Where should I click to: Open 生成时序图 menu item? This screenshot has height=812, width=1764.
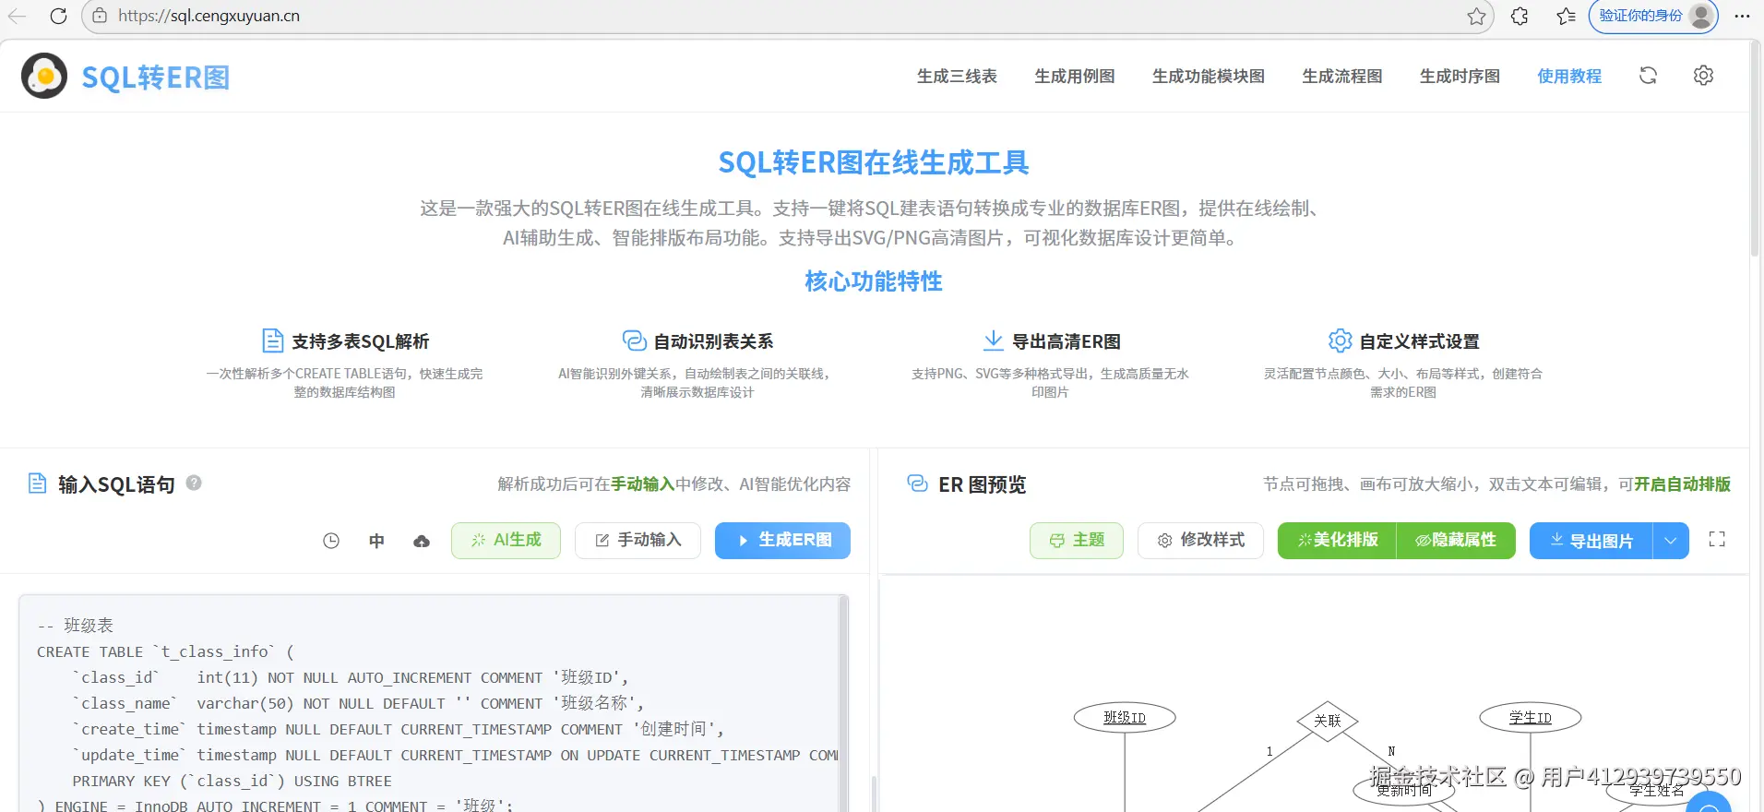click(x=1460, y=76)
